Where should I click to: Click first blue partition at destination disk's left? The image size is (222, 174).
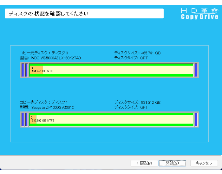23,119
